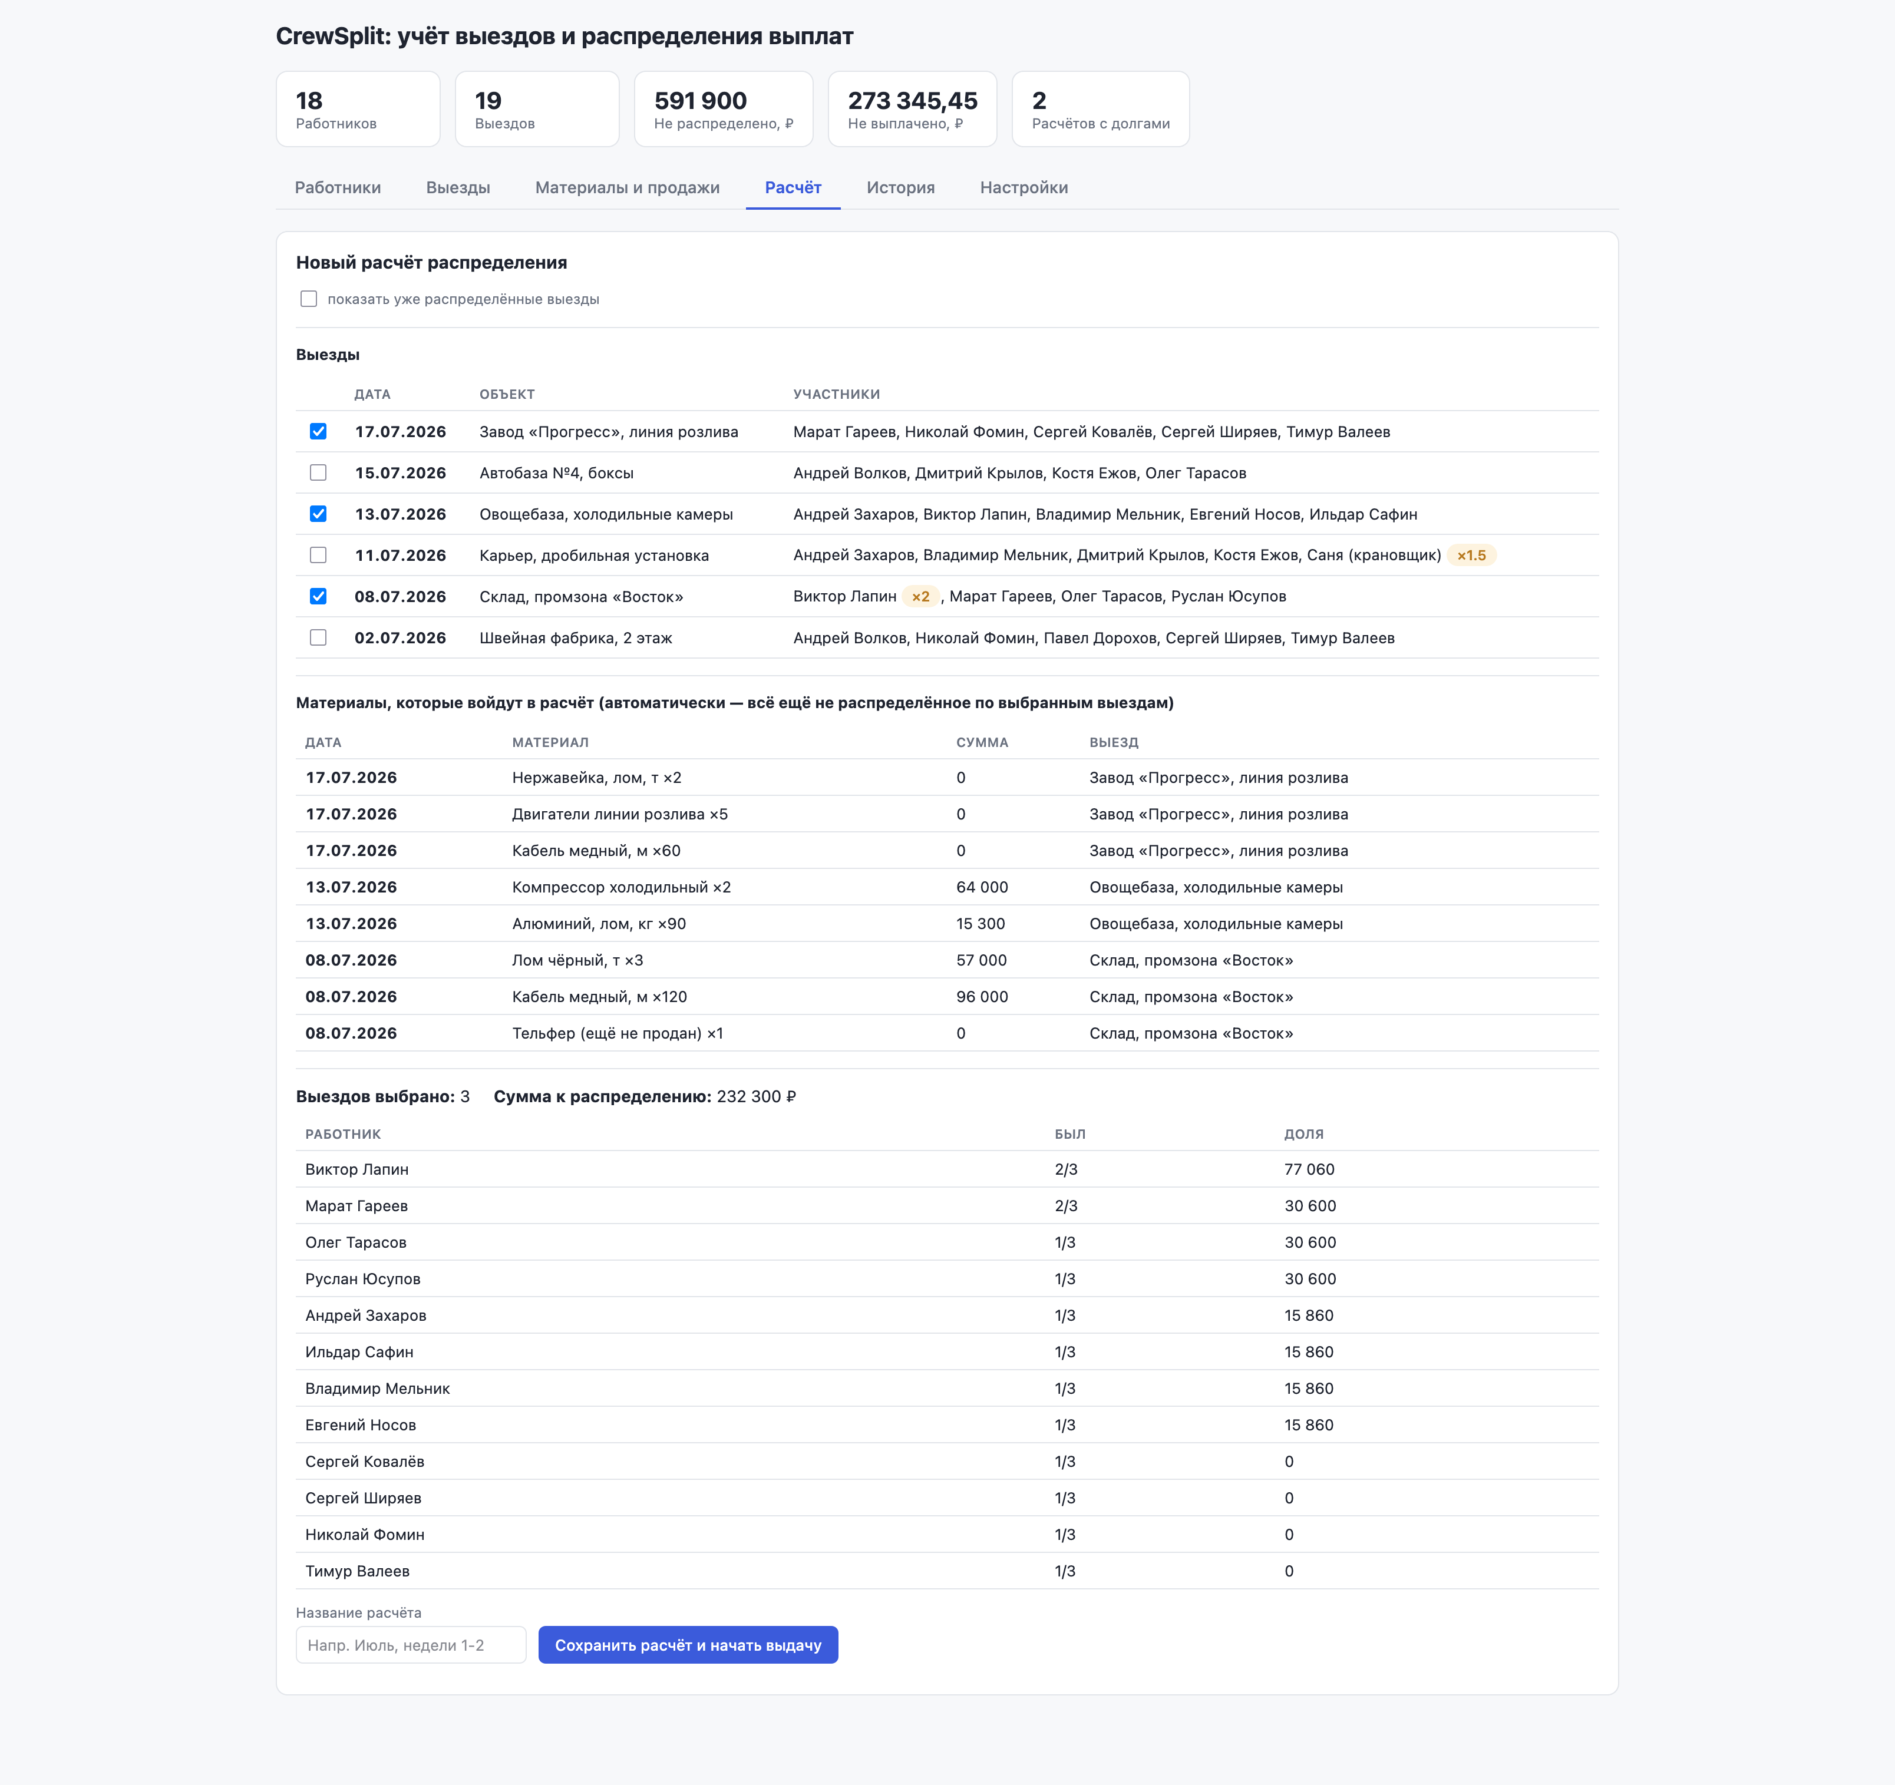Select the 11.07.2026 Карьер trip checkbox
The image size is (1895, 1785).
click(318, 555)
